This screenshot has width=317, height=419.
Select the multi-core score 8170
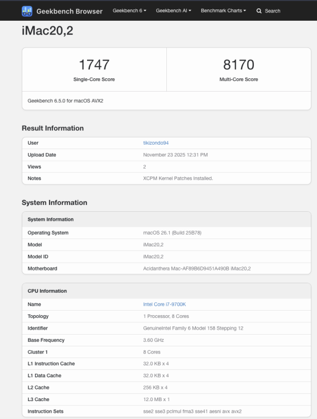(x=238, y=65)
